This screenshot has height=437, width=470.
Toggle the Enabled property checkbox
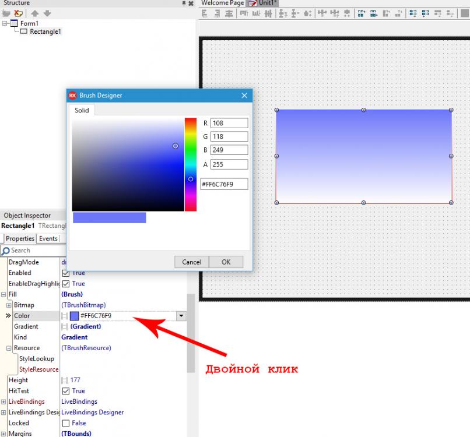[x=66, y=273]
